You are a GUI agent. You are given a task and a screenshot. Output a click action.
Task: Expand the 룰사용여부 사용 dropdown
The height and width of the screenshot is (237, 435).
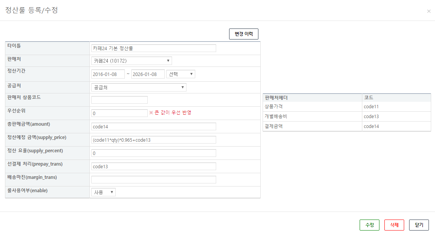pyautogui.click(x=103, y=192)
